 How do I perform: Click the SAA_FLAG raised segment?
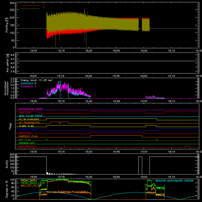(x=117, y=132)
